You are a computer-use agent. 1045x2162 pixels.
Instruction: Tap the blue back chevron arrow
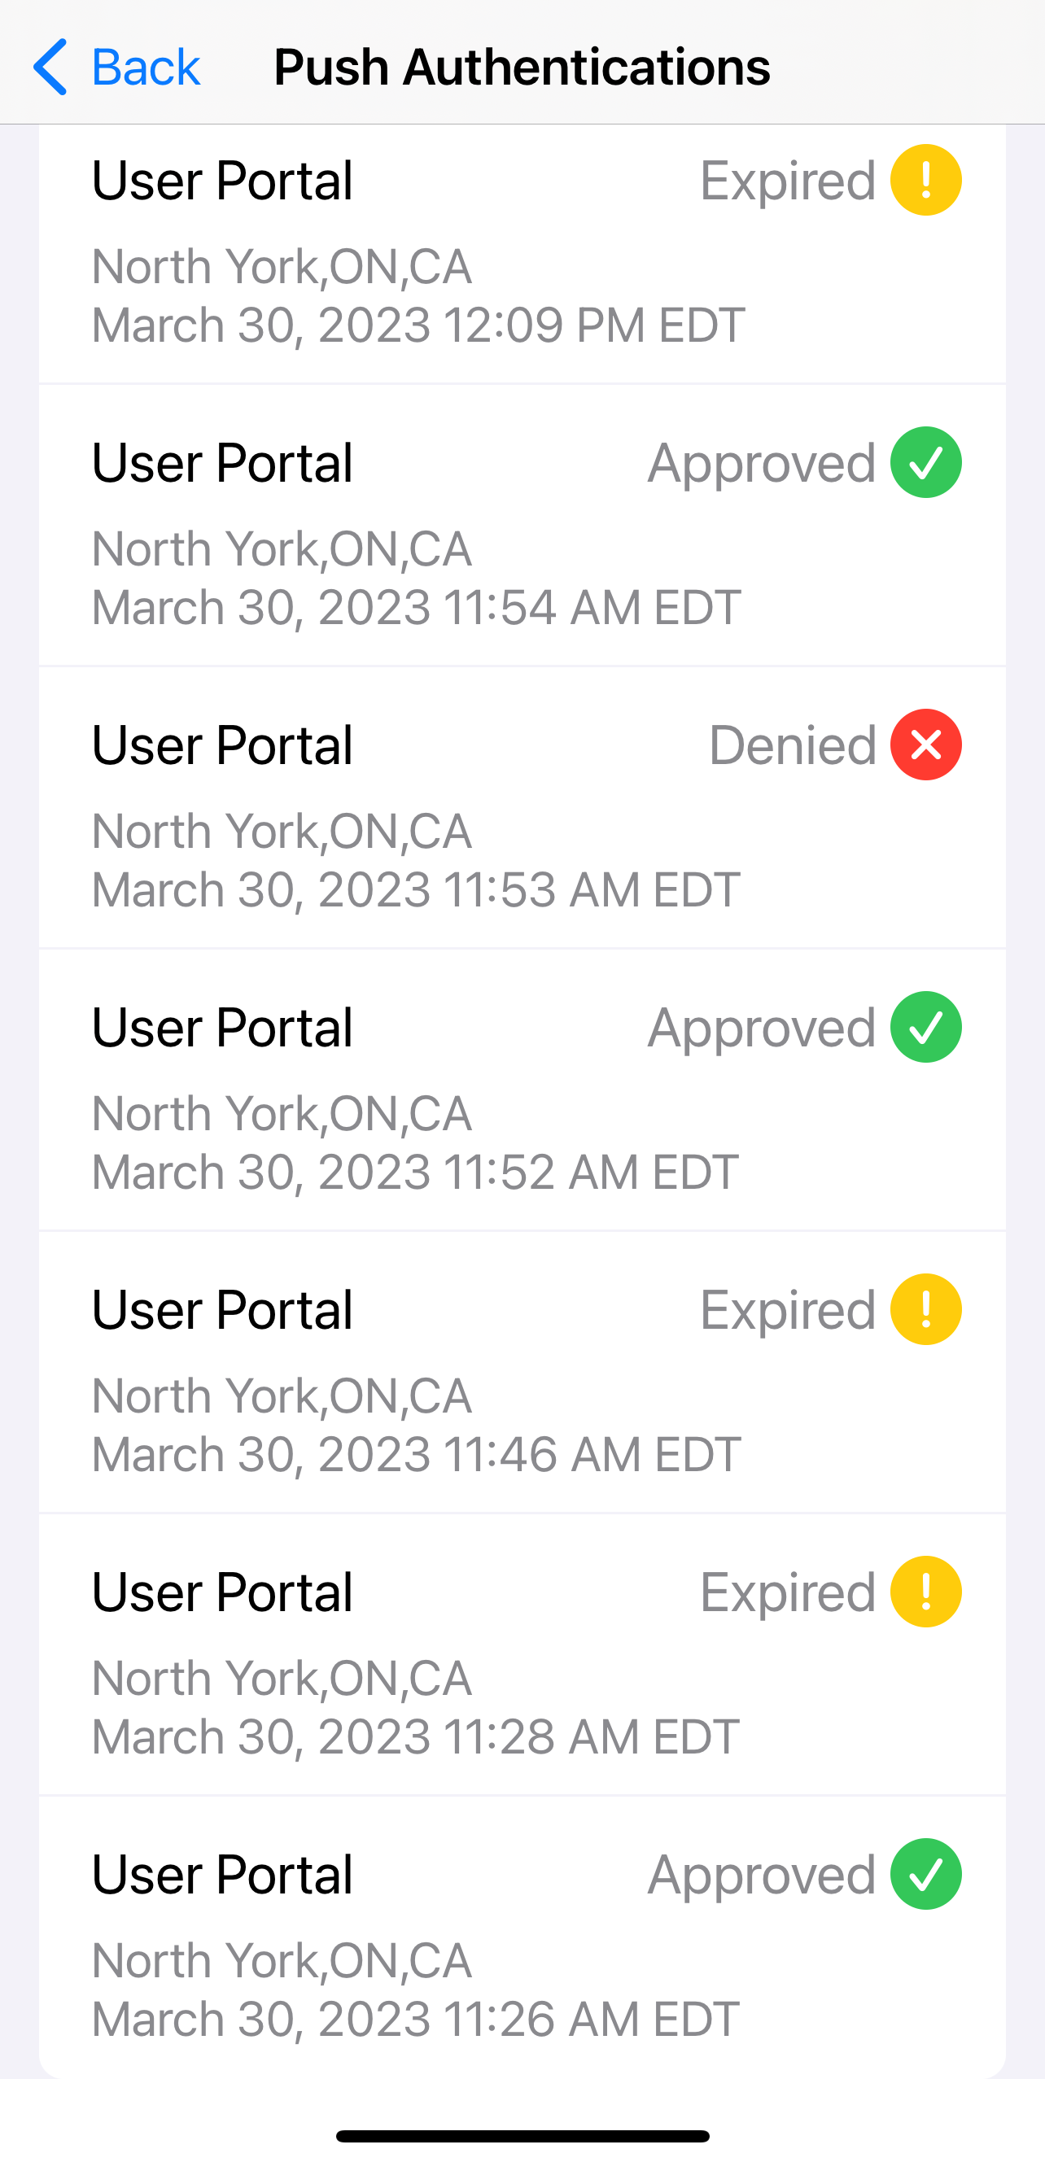(50, 68)
